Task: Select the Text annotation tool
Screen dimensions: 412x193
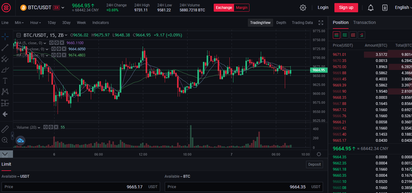Action: pos(5,81)
